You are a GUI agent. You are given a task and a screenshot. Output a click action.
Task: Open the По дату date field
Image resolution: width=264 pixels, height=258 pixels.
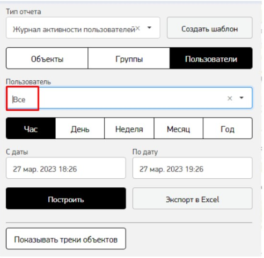click(193, 168)
